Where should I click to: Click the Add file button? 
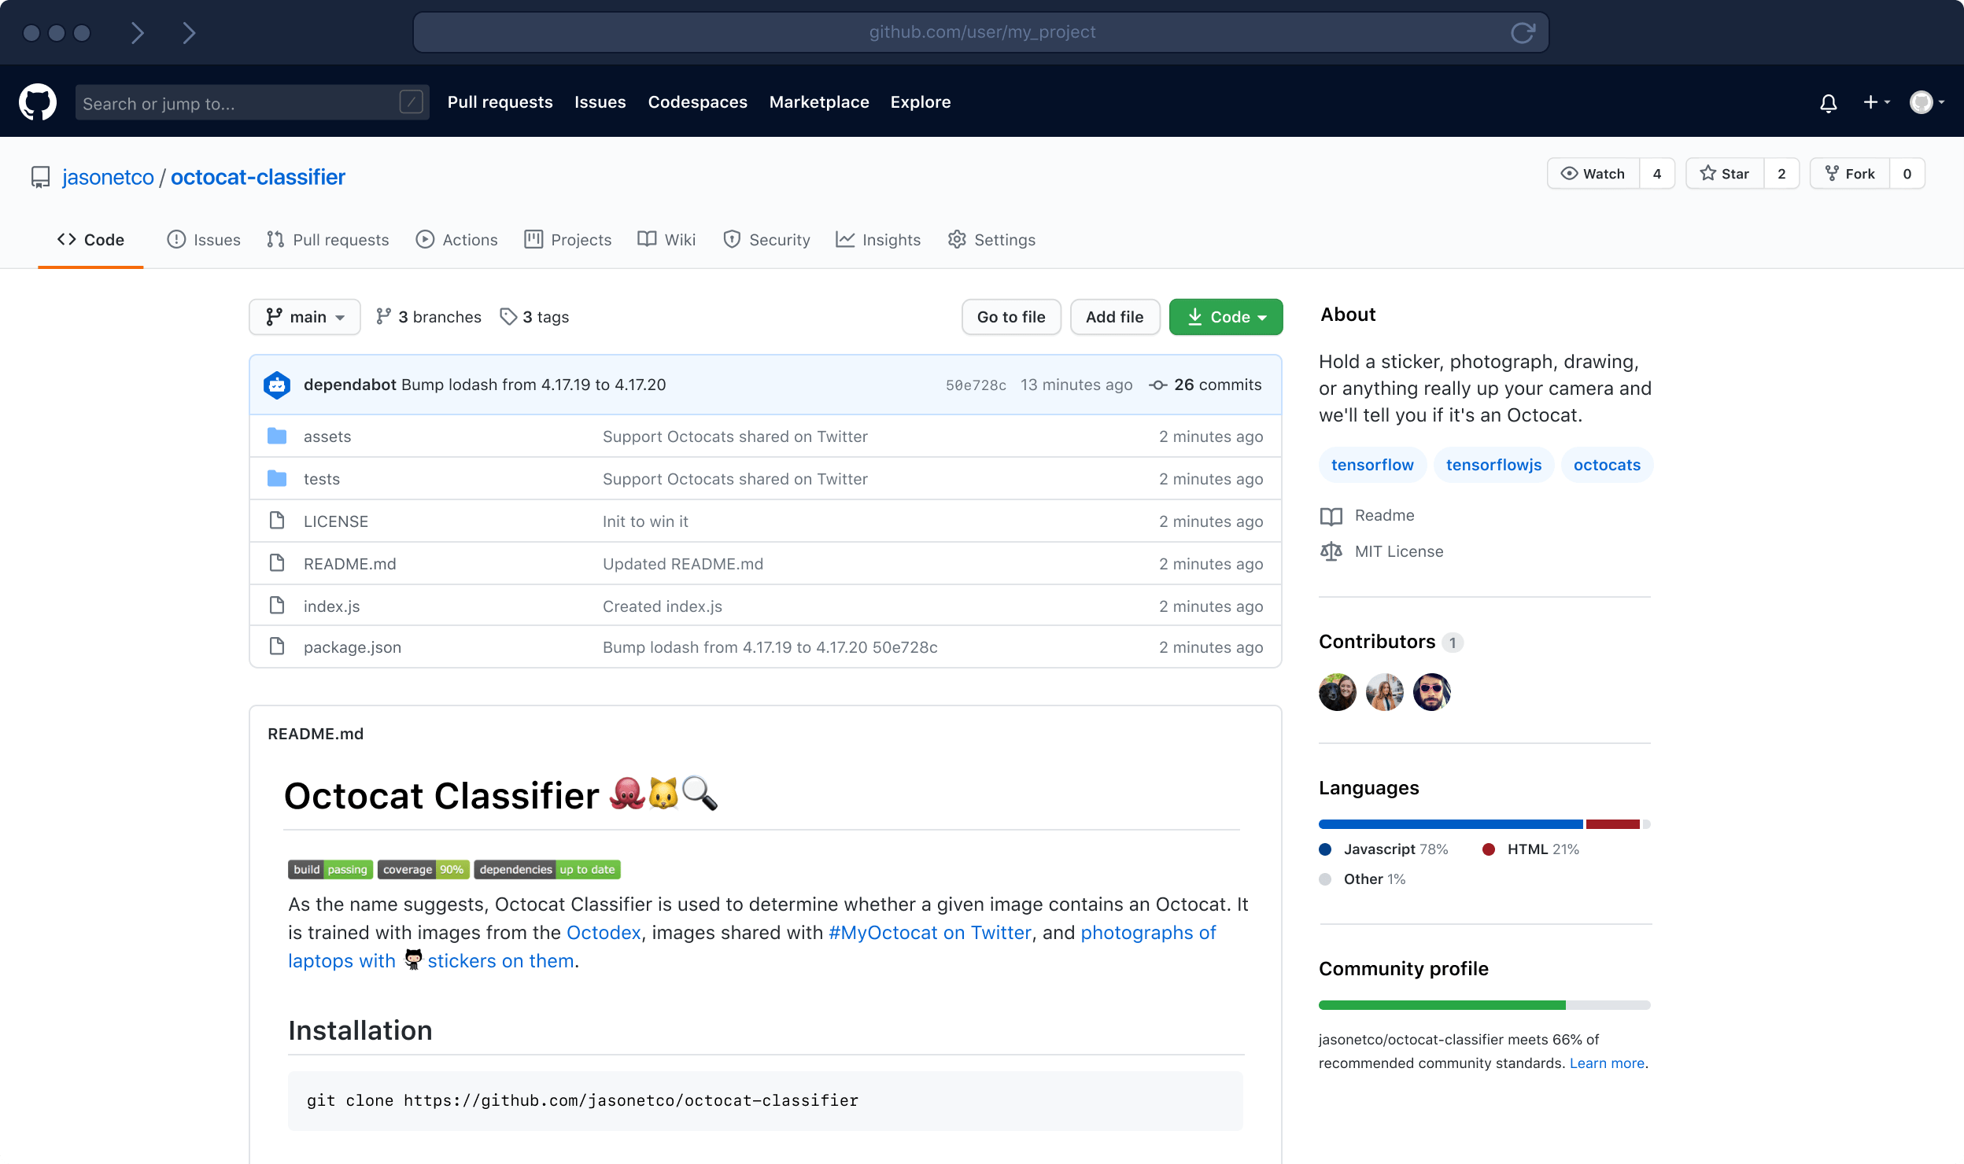click(1114, 316)
